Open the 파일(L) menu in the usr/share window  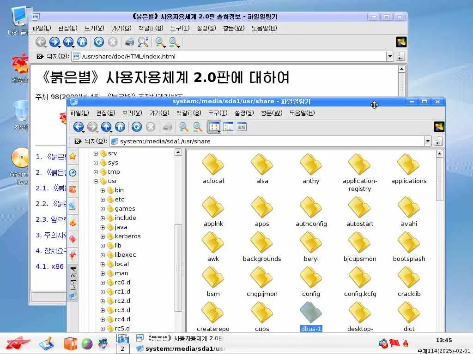point(79,113)
